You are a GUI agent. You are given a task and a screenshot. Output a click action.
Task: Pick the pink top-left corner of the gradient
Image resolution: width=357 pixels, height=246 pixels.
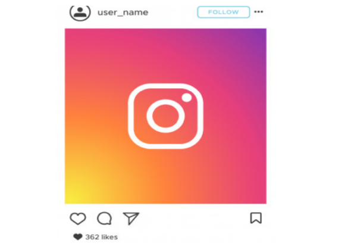pos(73,36)
